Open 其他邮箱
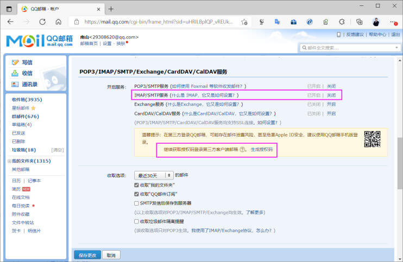The height and width of the screenshot is (262, 403). 21,169
